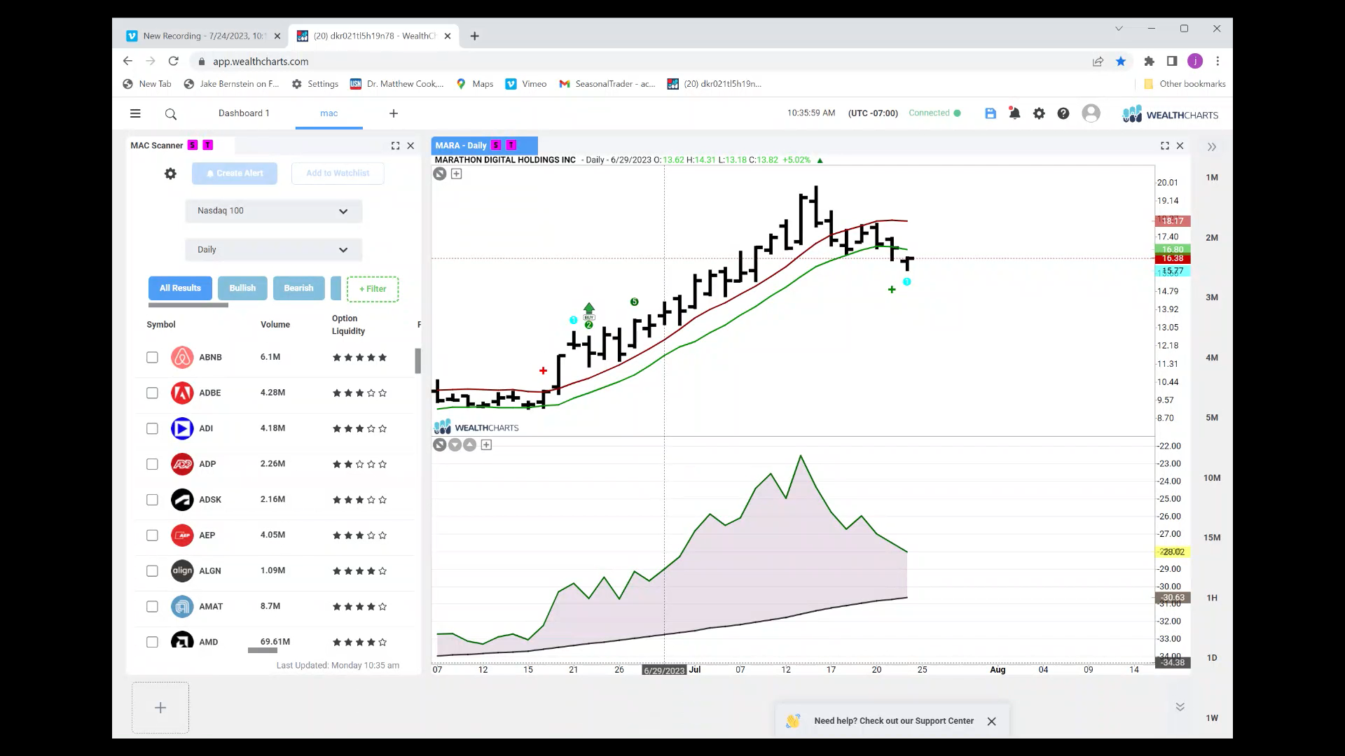This screenshot has height=756, width=1345.
Task: Open the Nasdaq 100 universe dropdown
Action: pos(273,211)
